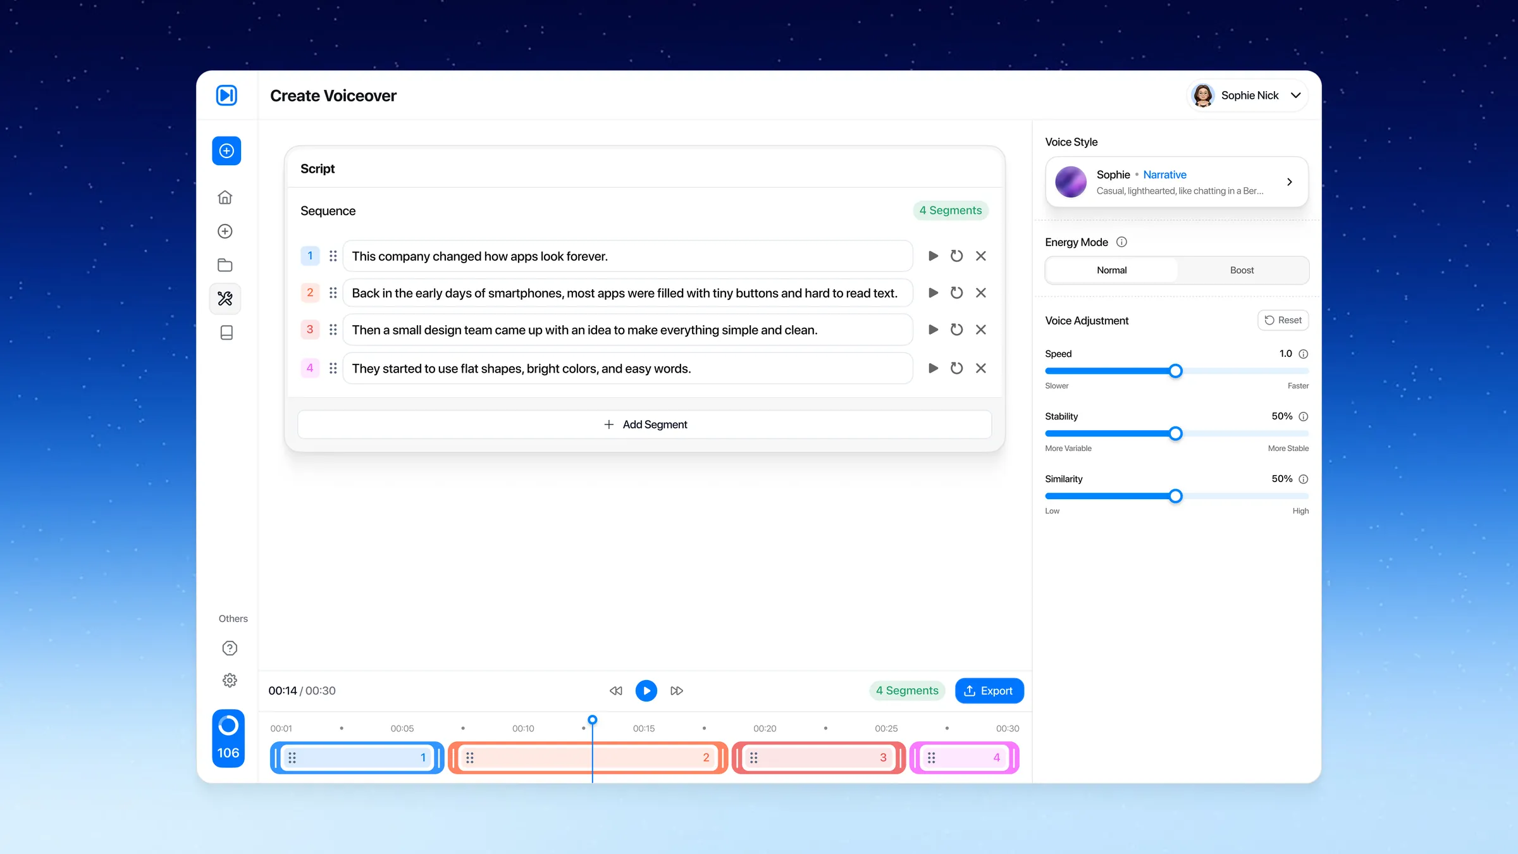Screen dimensions: 1518x854
Task: Click the timeline playhead marker
Action: pos(592,720)
